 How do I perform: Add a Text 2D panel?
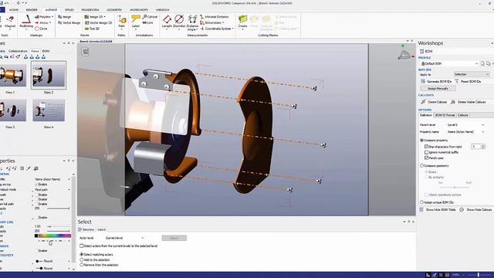[x=92, y=29]
